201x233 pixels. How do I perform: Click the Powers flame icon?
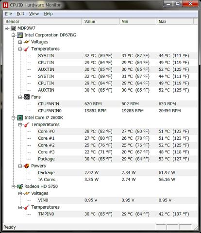pyautogui.click(x=27, y=166)
